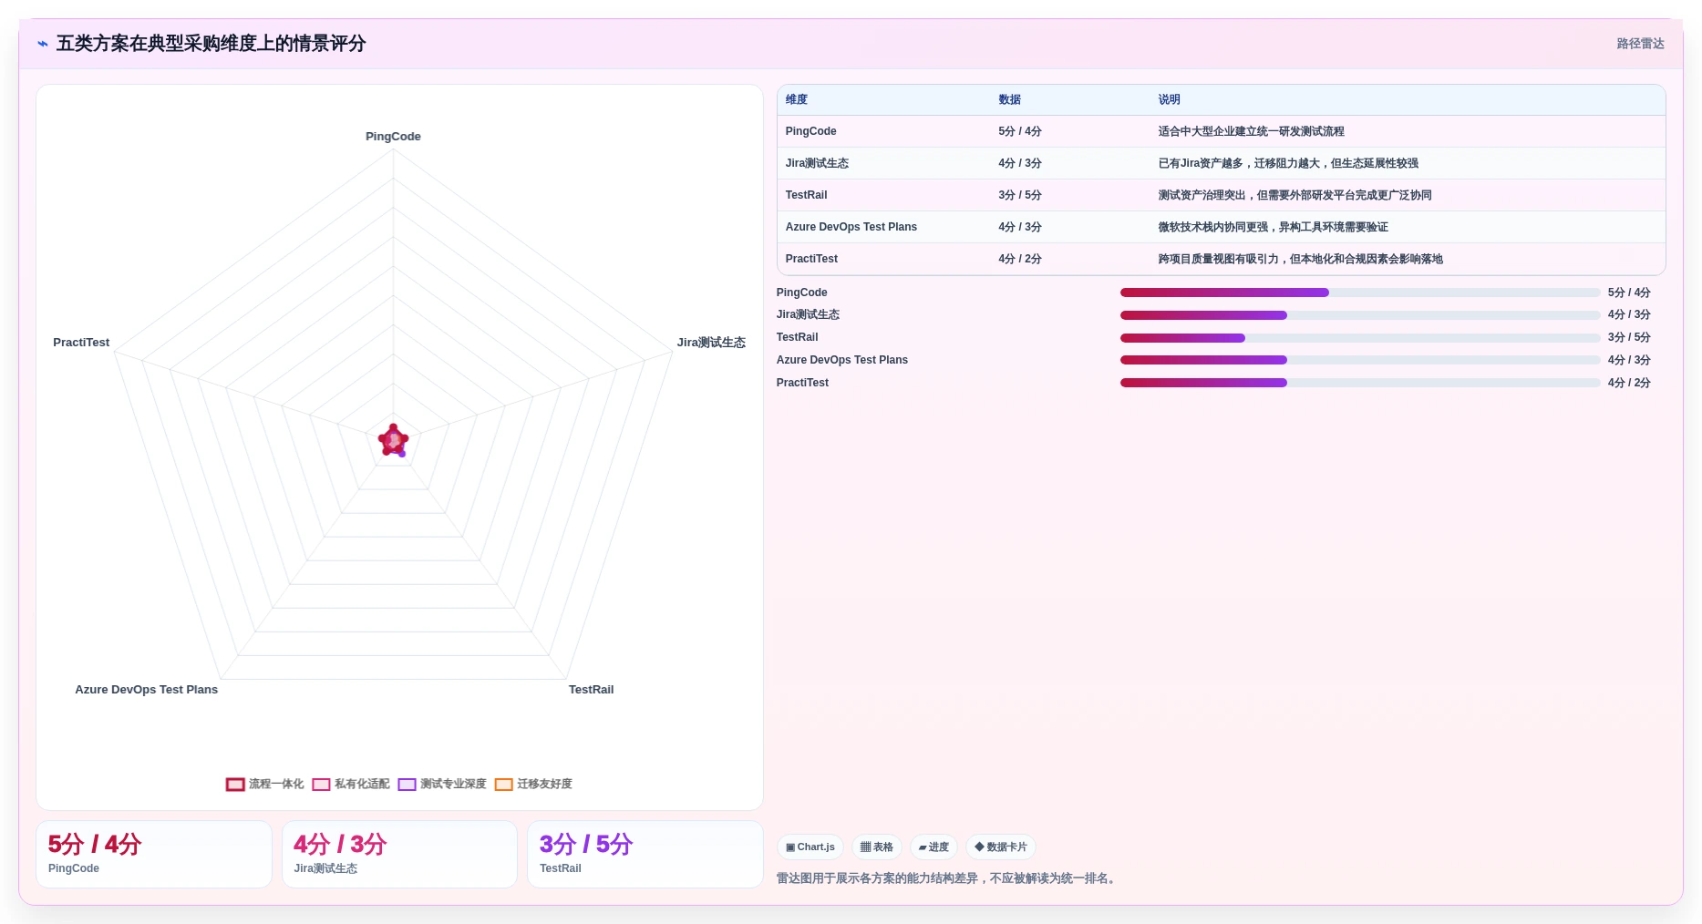Click the Jira测试生态 table row name
The height and width of the screenshot is (924, 1702).
[x=817, y=163]
